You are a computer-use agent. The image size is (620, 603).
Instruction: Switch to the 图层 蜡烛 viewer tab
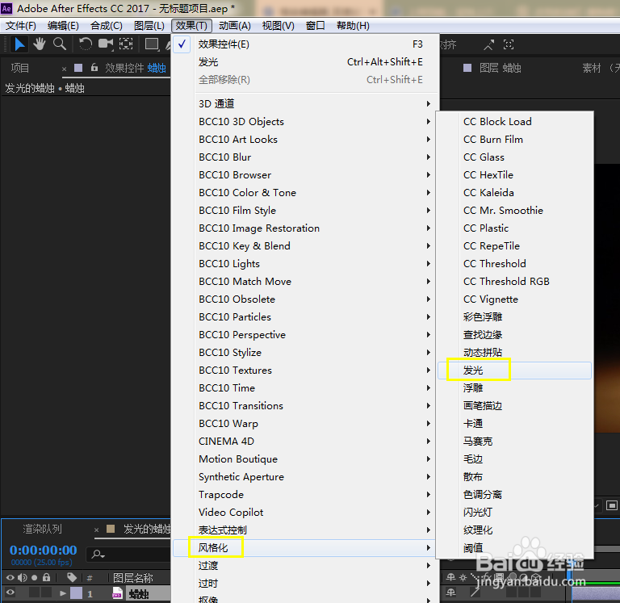[500, 68]
